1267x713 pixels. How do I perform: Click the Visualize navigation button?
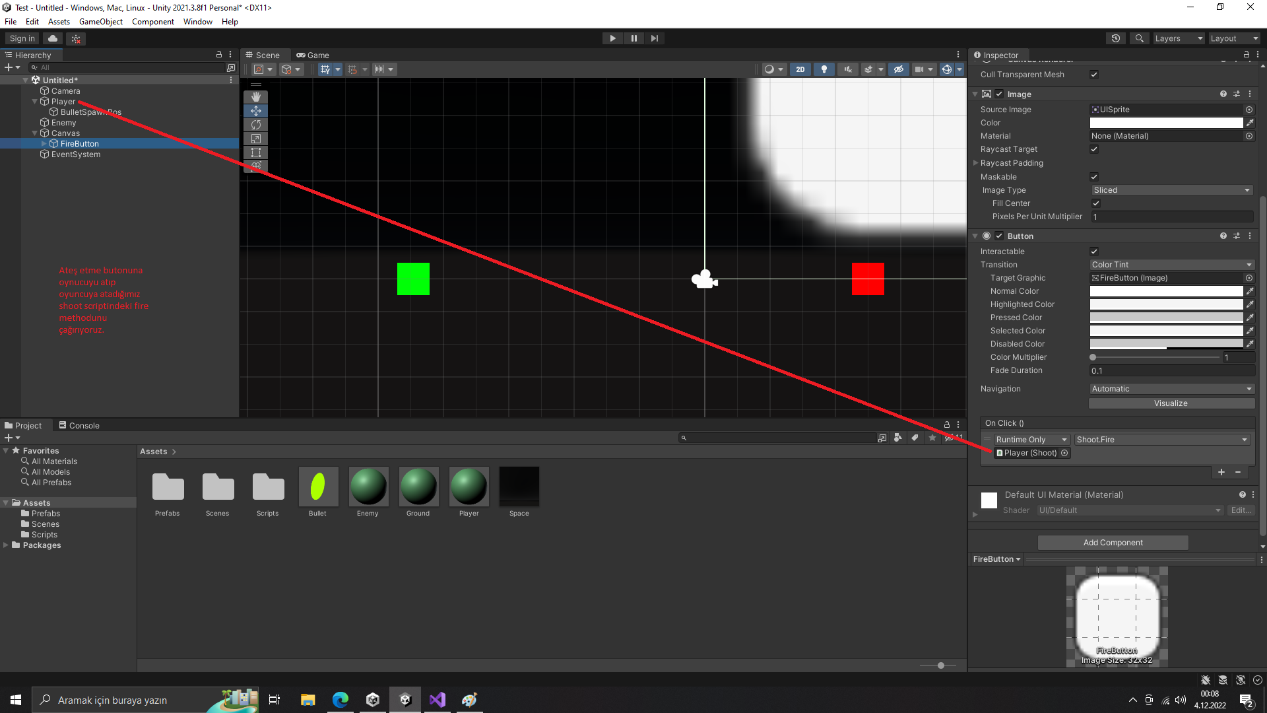(1171, 403)
